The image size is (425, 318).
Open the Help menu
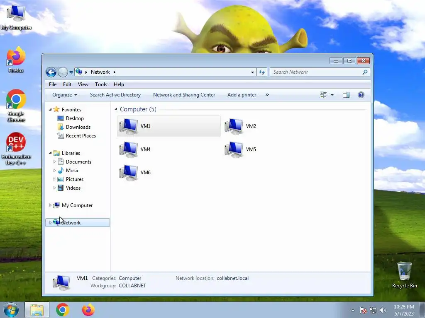click(119, 84)
